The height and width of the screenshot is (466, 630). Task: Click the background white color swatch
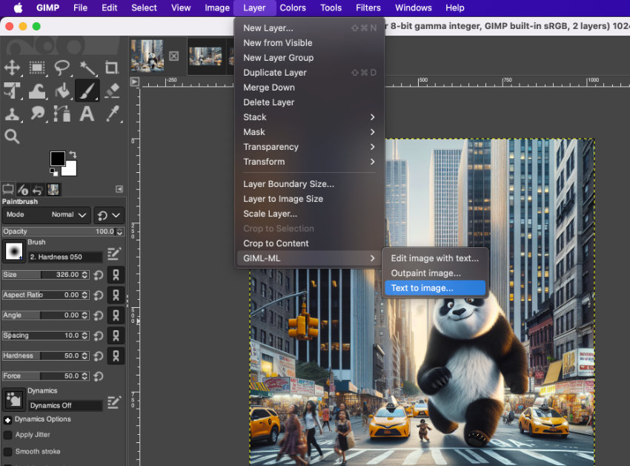click(70, 169)
